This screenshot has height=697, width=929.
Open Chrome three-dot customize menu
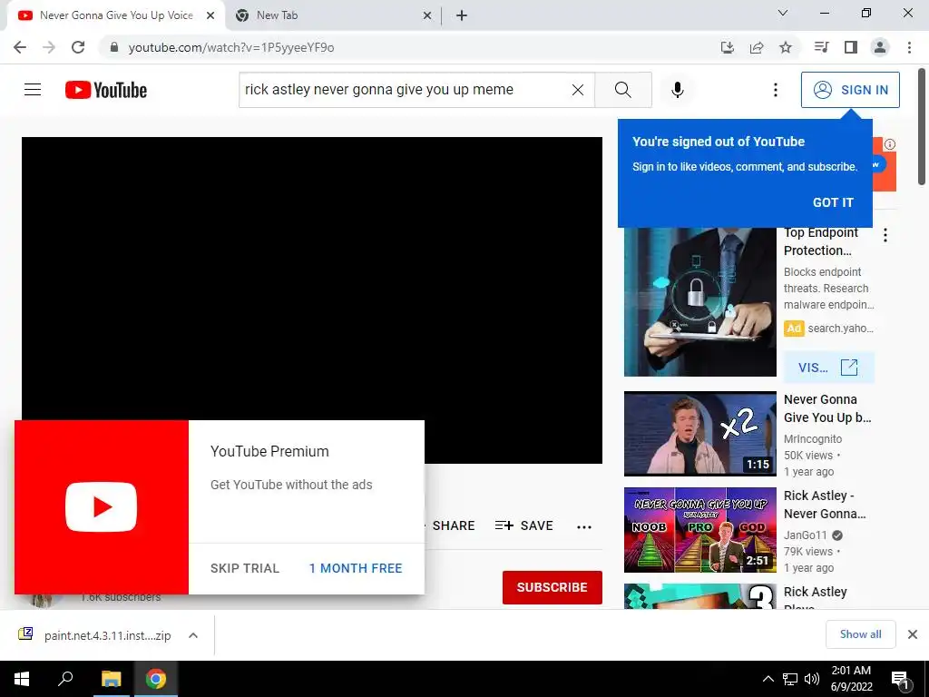(x=909, y=47)
